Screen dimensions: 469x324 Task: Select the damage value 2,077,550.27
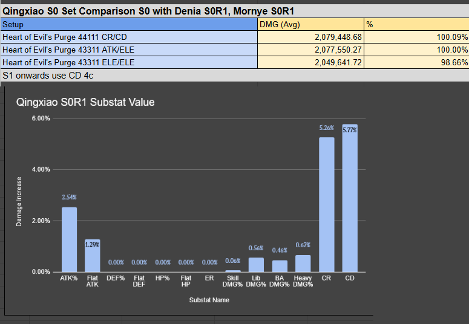point(310,50)
